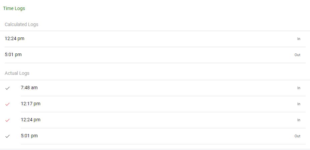
Task: Click the 12:24 pm entry under Calculated Logs
Action: tap(15, 38)
